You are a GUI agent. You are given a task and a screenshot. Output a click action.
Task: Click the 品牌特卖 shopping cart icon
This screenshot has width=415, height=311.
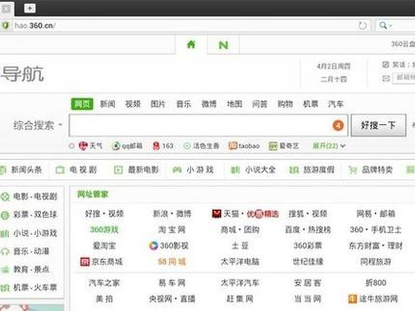[353, 170]
